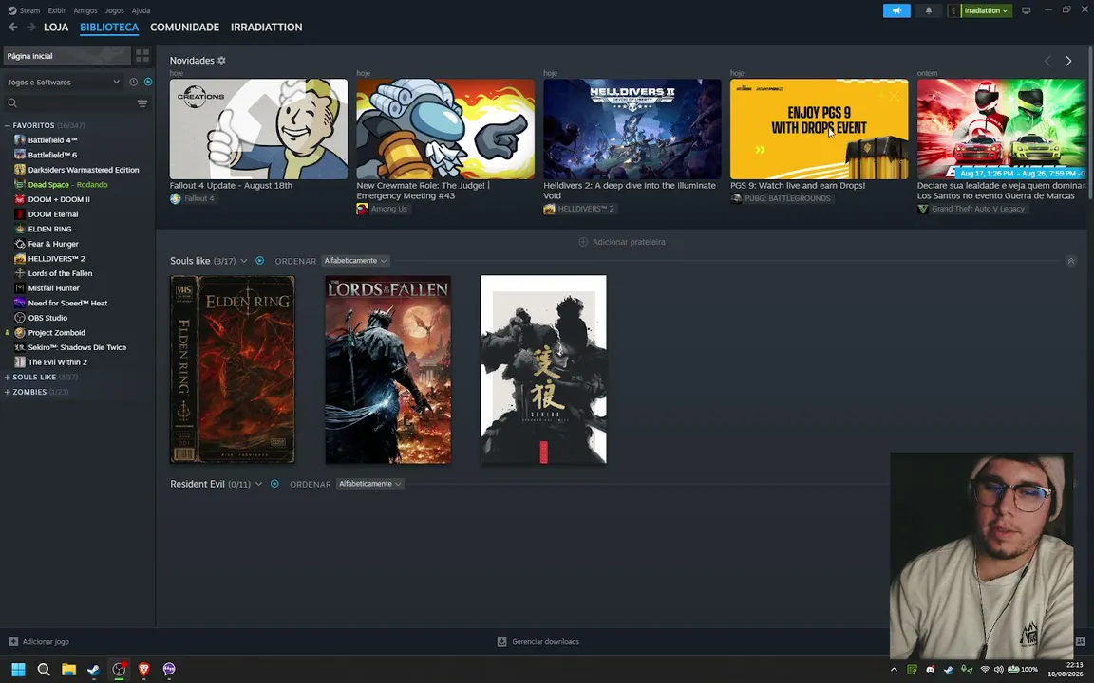This screenshot has width=1094, height=683.
Task: Select The Evil Within 2 entry
Action: point(57,362)
